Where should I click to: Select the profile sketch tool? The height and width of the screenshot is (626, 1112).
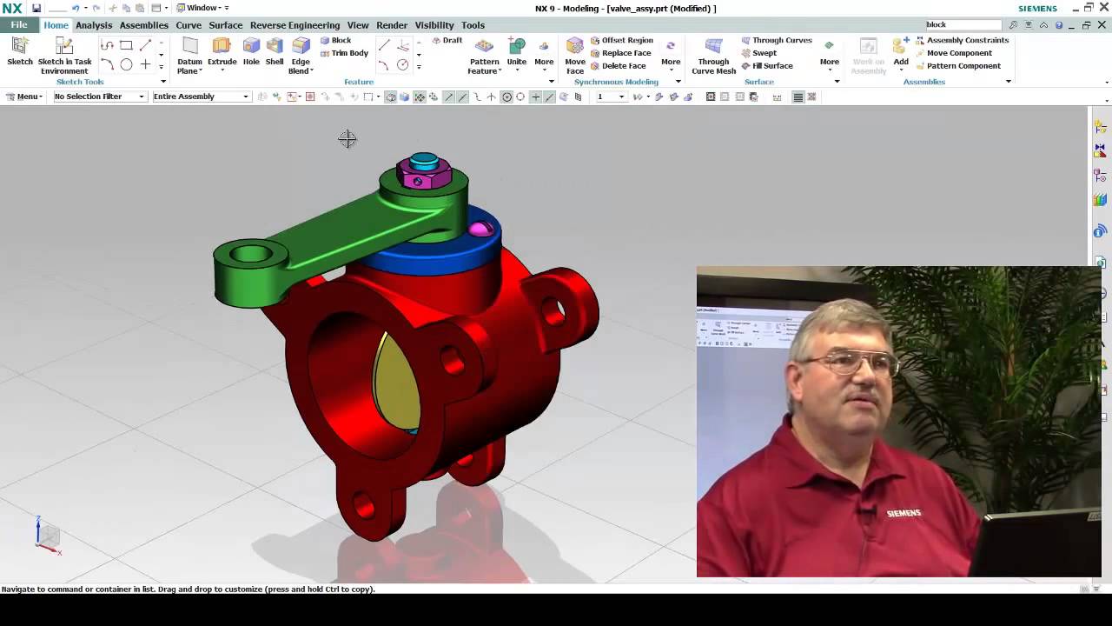pos(107,45)
